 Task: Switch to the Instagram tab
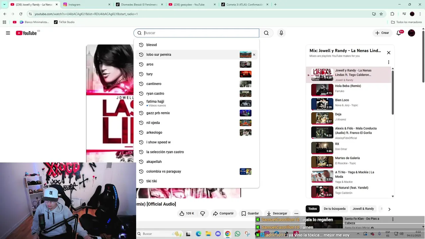pyautogui.click(x=86, y=5)
